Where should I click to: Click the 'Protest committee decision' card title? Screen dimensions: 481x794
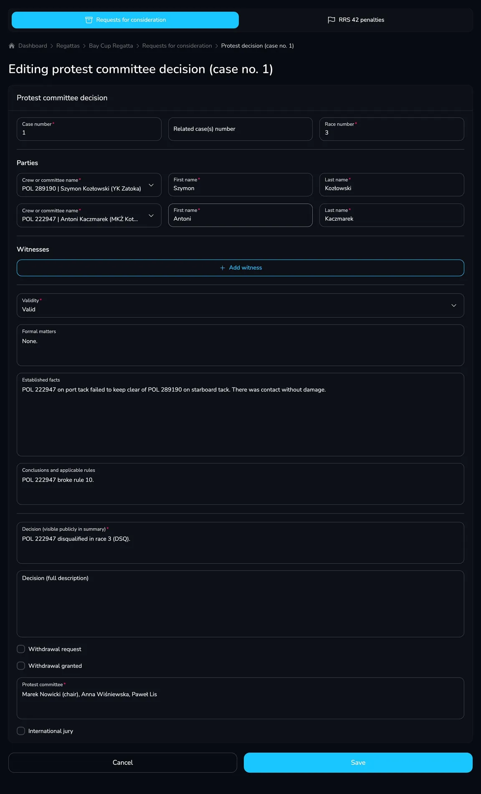point(62,98)
